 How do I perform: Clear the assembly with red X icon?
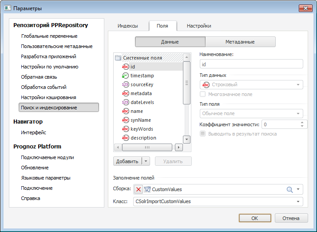(x=139, y=189)
